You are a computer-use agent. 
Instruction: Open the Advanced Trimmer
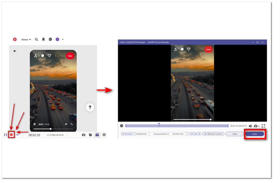tap(214, 134)
